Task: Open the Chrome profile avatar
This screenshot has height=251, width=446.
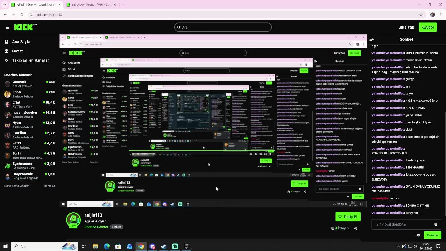Action: click(x=432, y=15)
